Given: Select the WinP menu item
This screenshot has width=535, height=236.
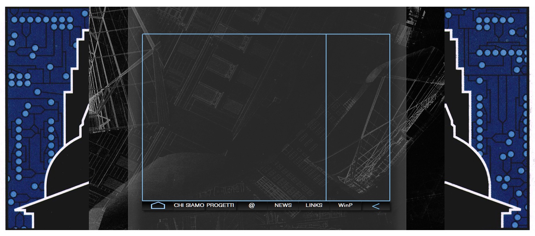Looking at the screenshot, I should pos(345,205).
